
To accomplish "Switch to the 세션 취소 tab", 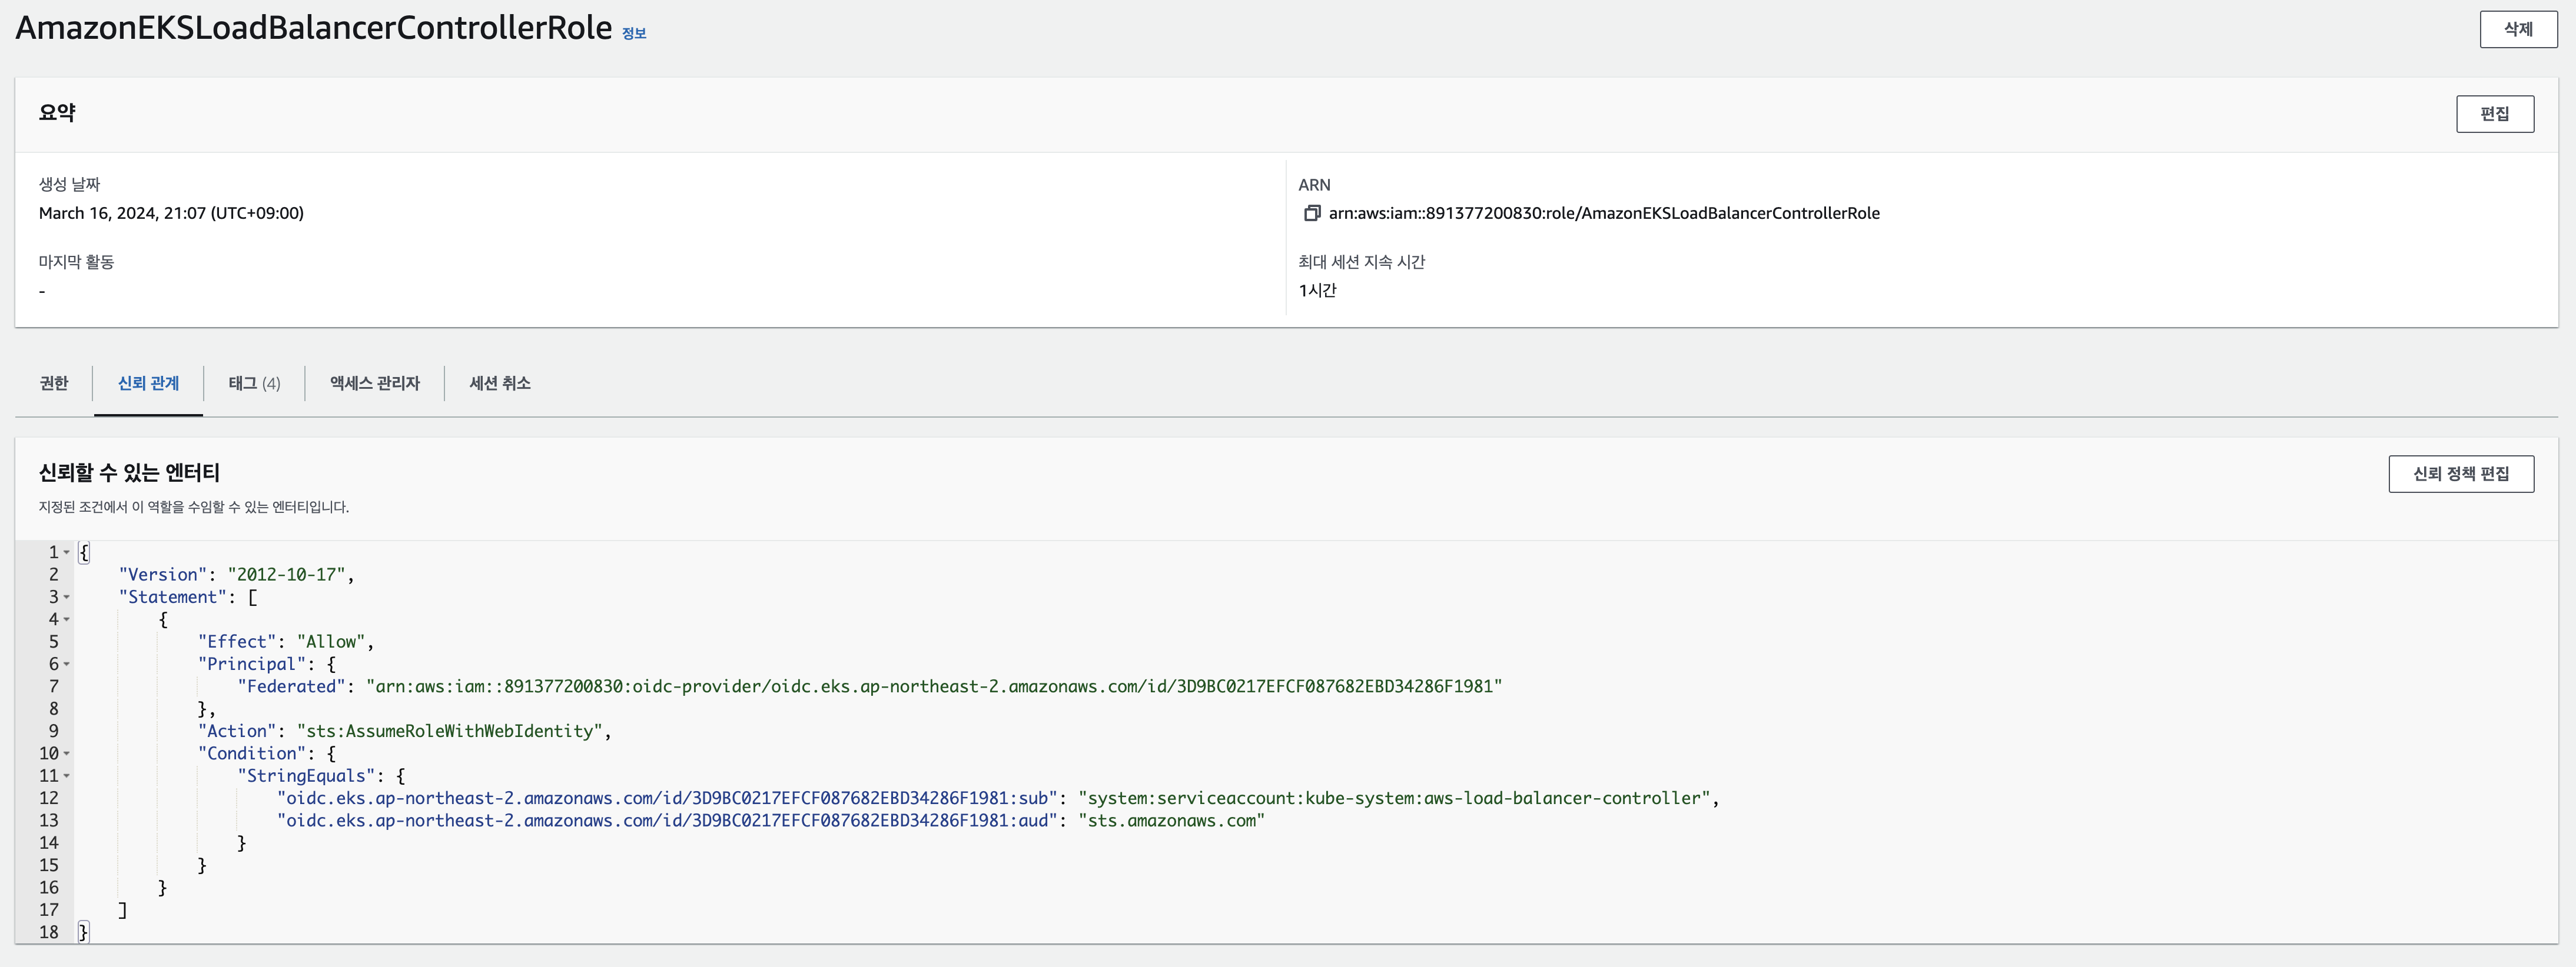I will tap(500, 384).
